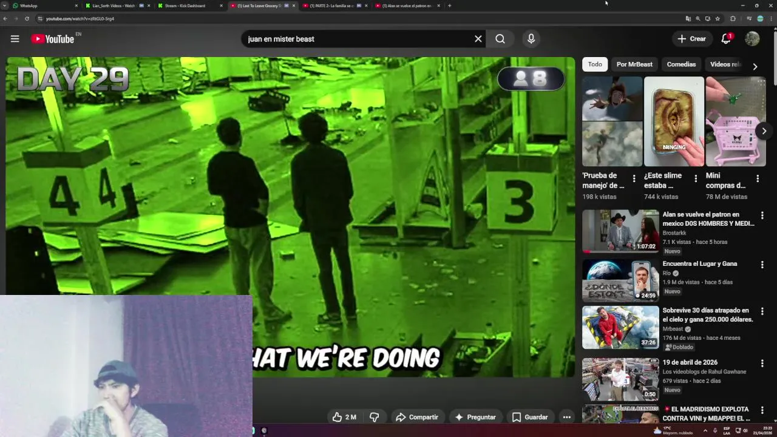Click the 24:59 video thumbnail
This screenshot has height=437, width=777.
(x=620, y=280)
